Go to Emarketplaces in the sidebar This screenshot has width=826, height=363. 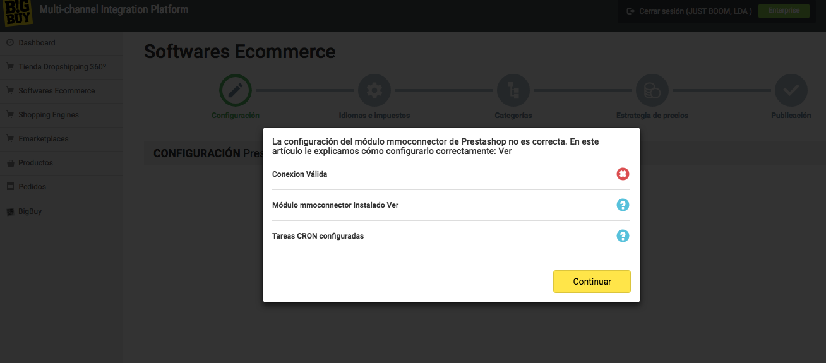pyautogui.click(x=44, y=139)
